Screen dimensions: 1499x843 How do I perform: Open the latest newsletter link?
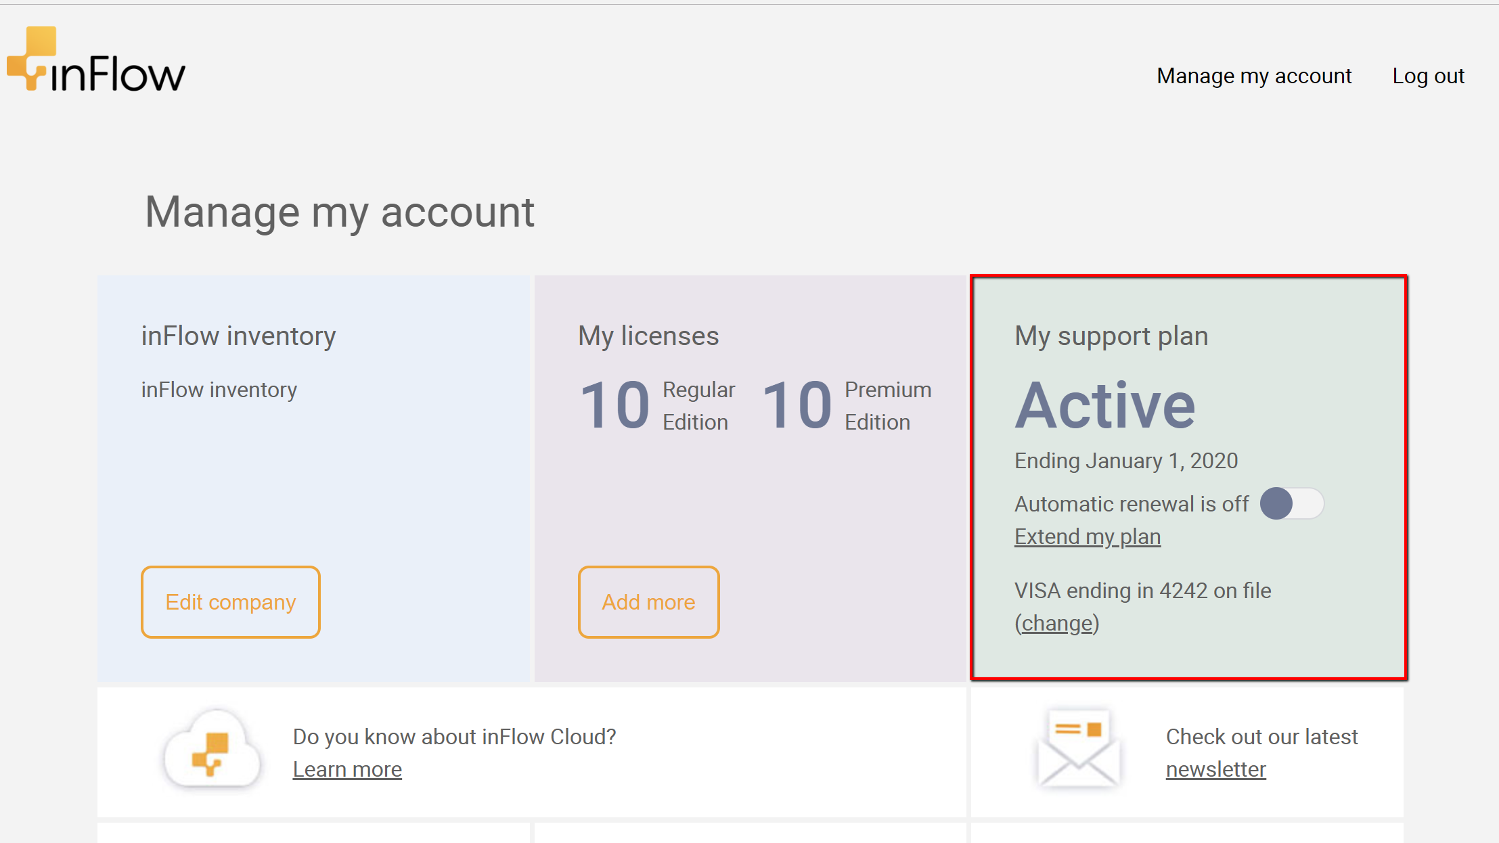(x=1215, y=769)
